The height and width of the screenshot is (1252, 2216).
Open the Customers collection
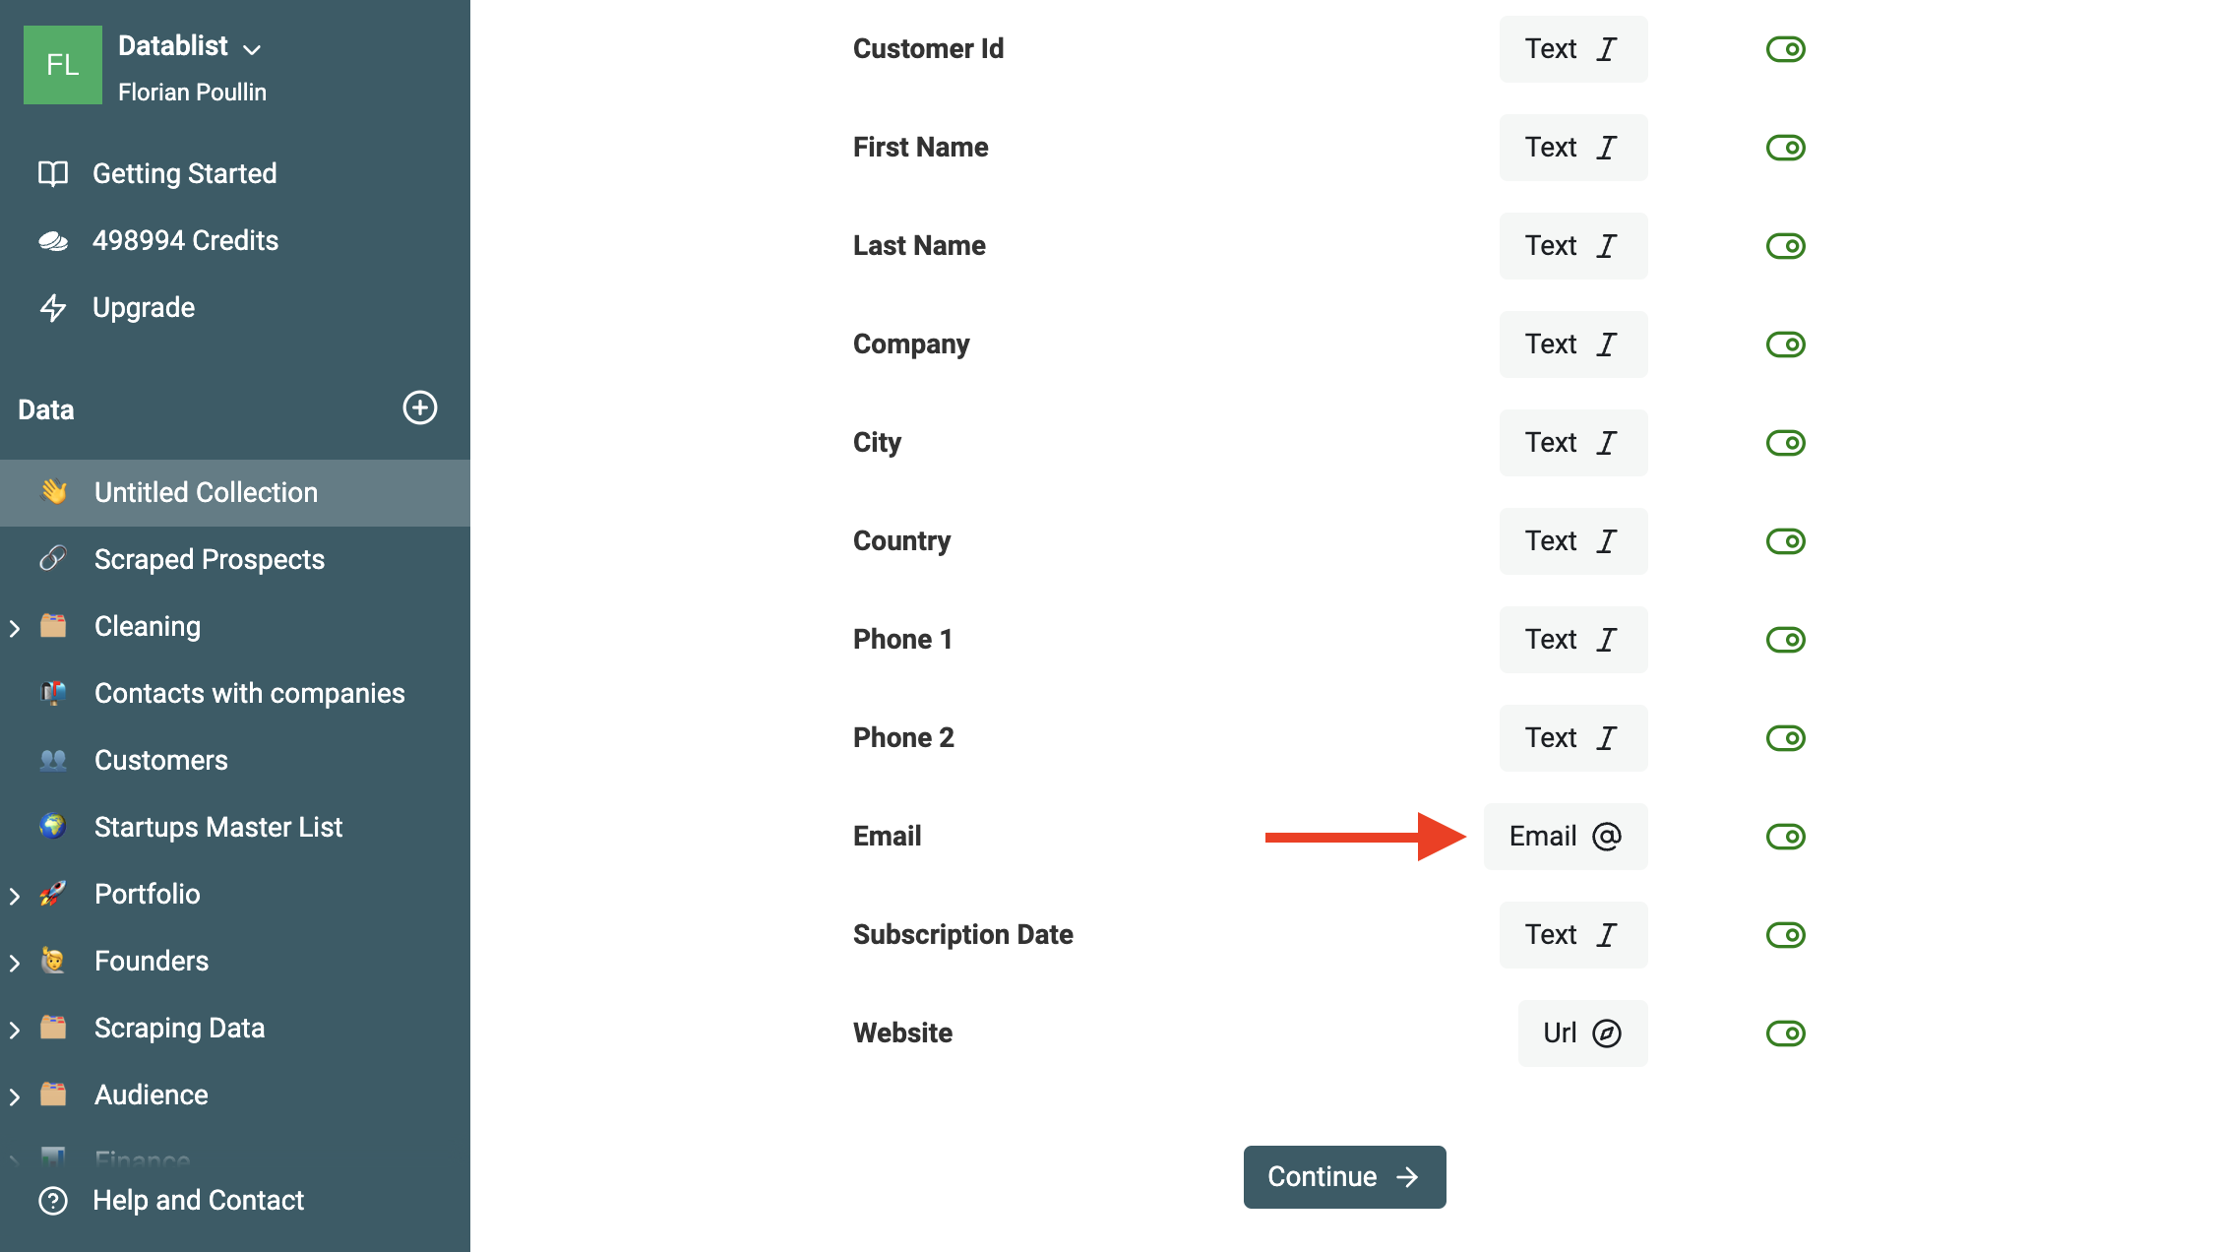tap(159, 760)
